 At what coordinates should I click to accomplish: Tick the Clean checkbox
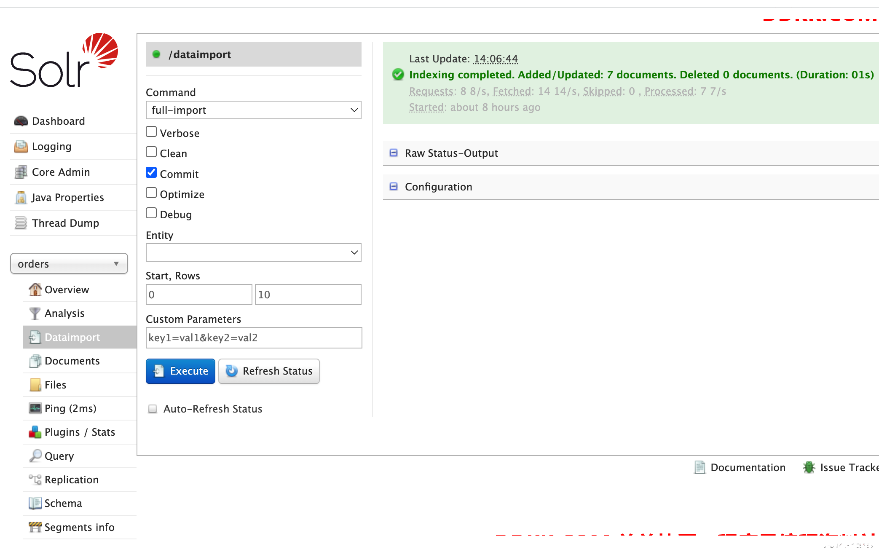[x=151, y=152]
